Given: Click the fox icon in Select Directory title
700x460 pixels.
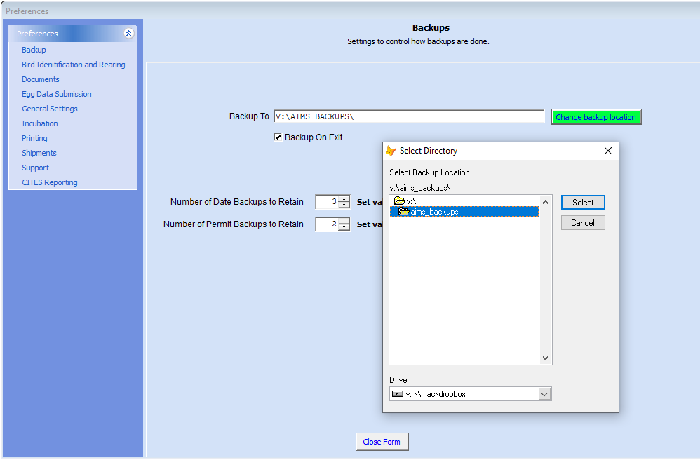Looking at the screenshot, I should pyautogui.click(x=391, y=151).
